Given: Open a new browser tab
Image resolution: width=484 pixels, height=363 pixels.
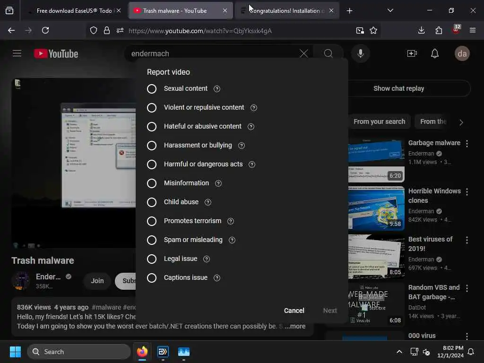Looking at the screenshot, I should 349,11.
